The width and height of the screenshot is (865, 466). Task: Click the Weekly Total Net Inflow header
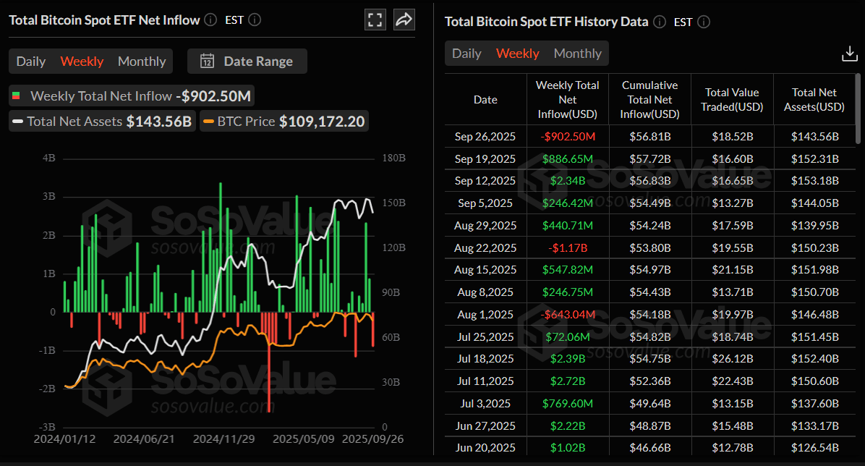pos(566,99)
